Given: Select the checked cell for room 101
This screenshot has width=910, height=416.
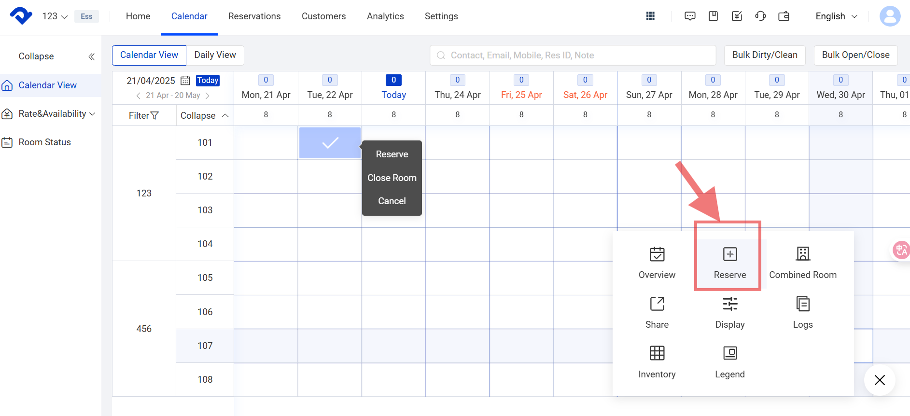Looking at the screenshot, I should (x=330, y=143).
